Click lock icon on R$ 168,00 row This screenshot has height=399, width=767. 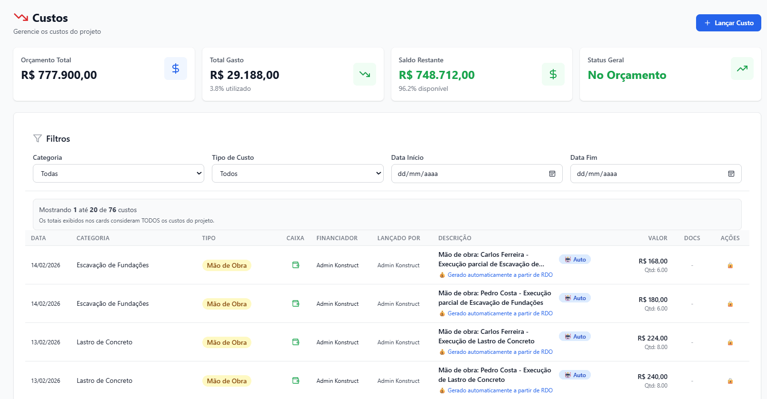(x=730, y=265)
